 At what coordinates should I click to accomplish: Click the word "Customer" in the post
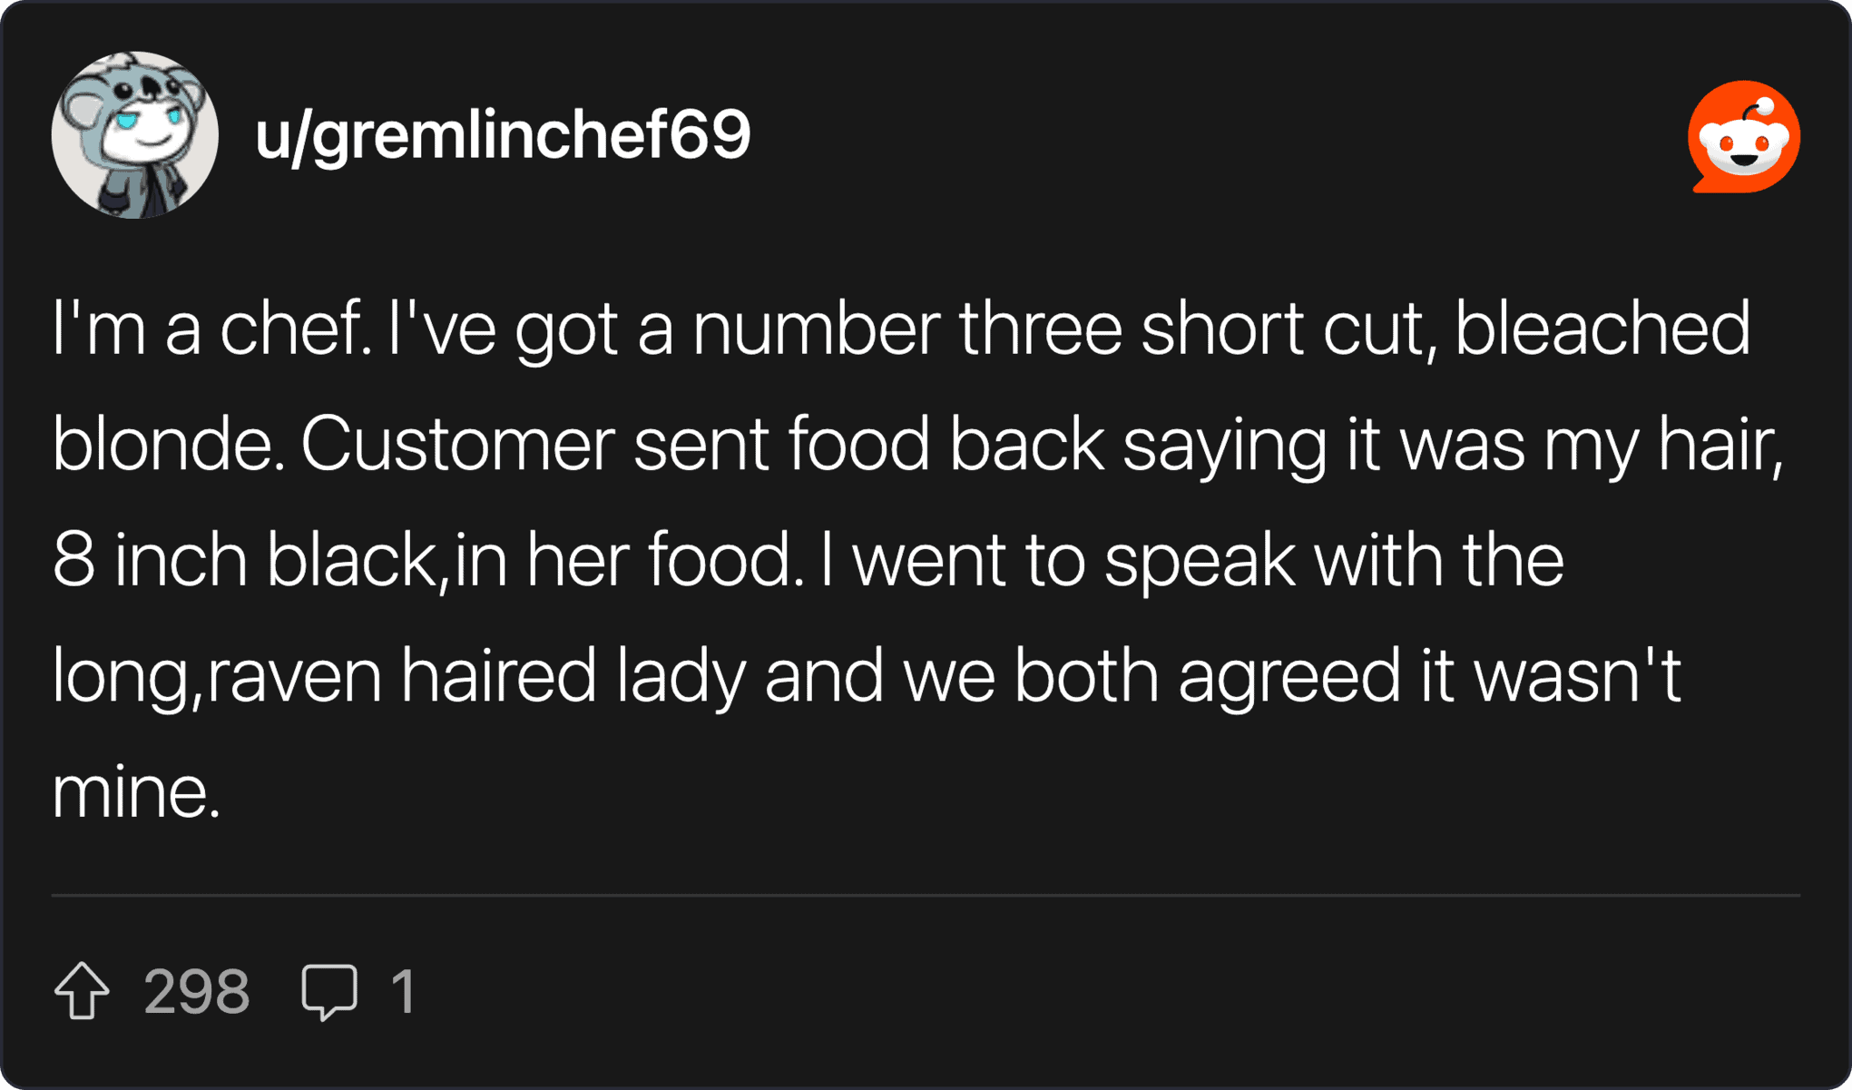point(457,445)
